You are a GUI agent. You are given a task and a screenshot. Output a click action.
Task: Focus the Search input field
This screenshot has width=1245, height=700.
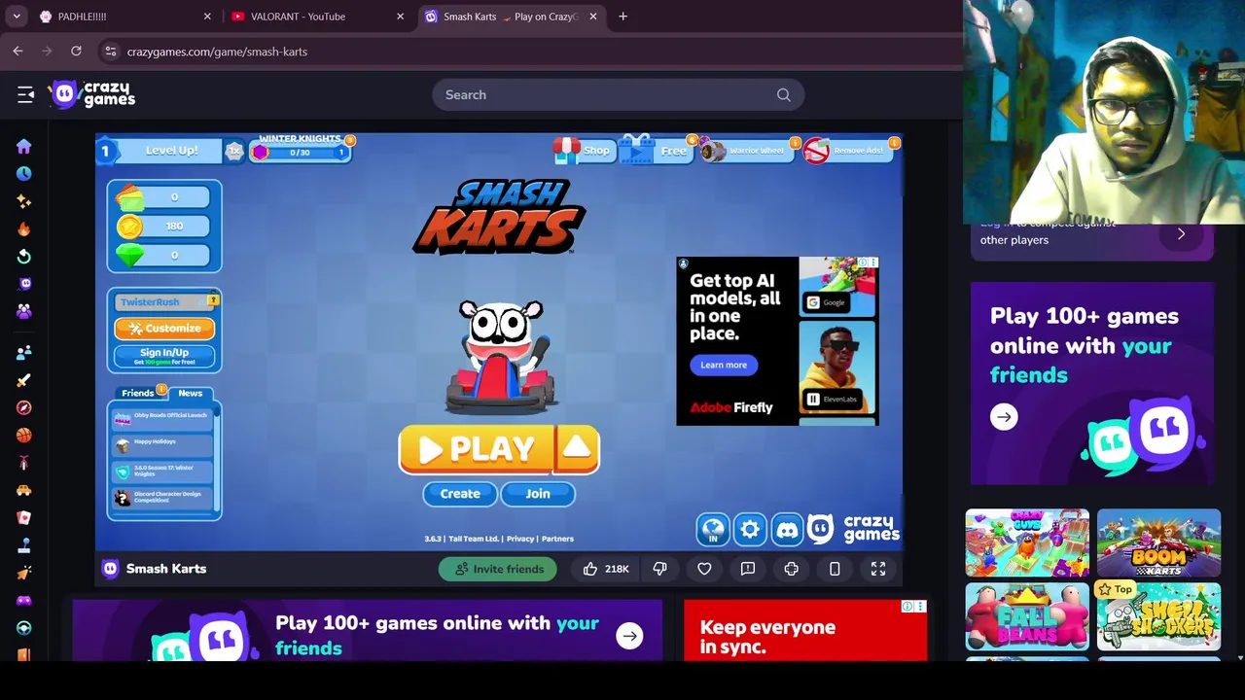coord(618,94)
